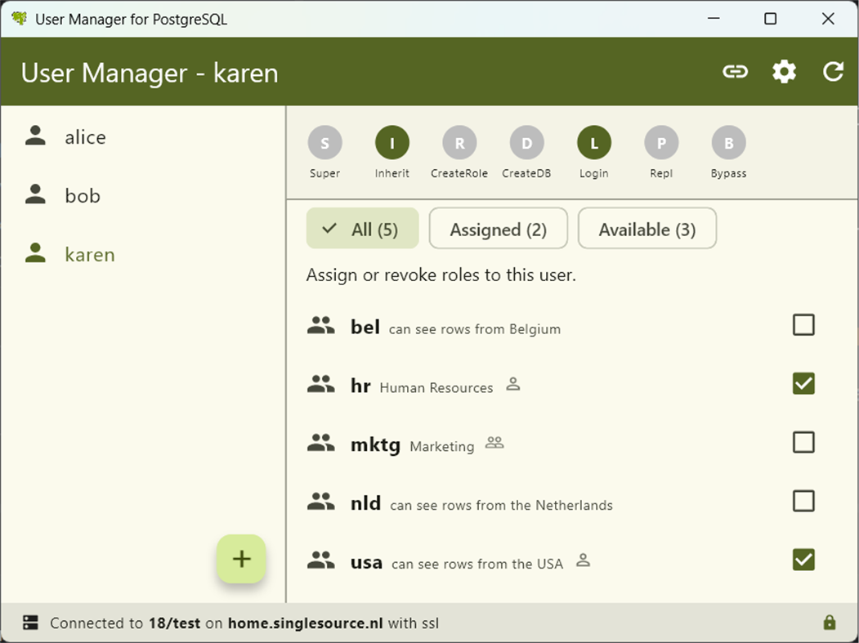Click the green person icon beside karen
The height and width of the screenshot is (643, 859).
pyautogui.click(x=36, y=252)
